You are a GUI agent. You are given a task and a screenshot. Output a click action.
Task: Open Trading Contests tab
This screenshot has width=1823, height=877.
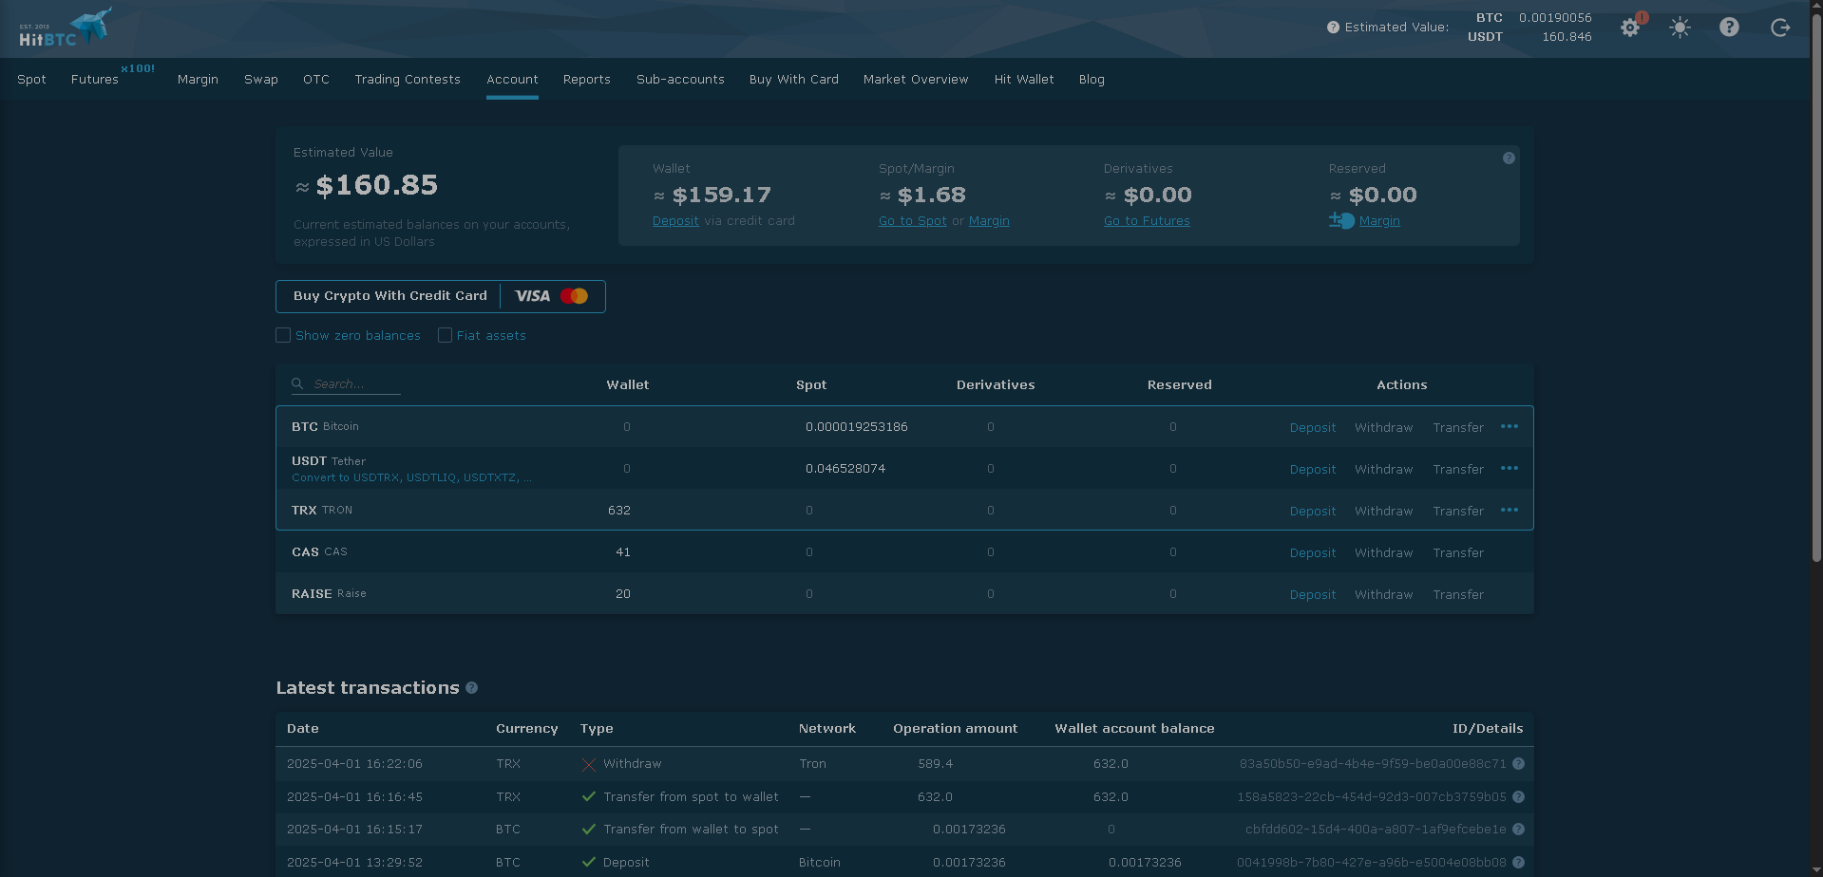(408, 80)
